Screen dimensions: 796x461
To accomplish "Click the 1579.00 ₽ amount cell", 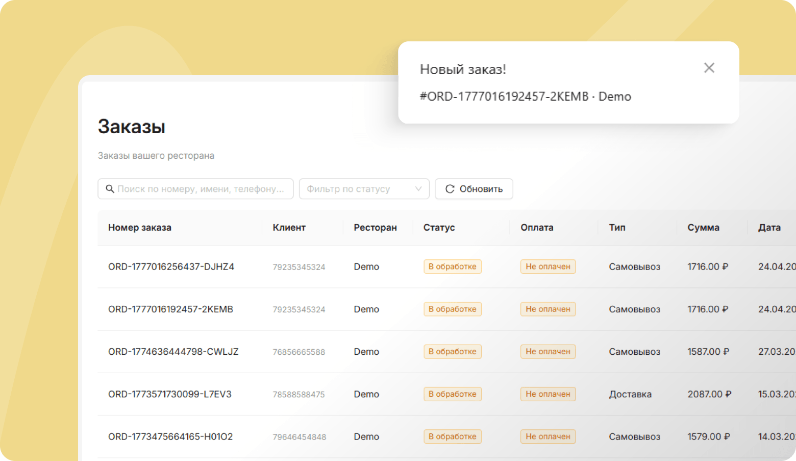I will (709, 436).
